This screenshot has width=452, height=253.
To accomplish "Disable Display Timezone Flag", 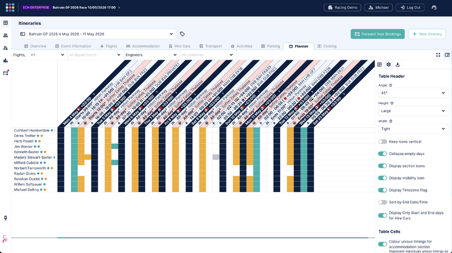I will tap(383, 190).
